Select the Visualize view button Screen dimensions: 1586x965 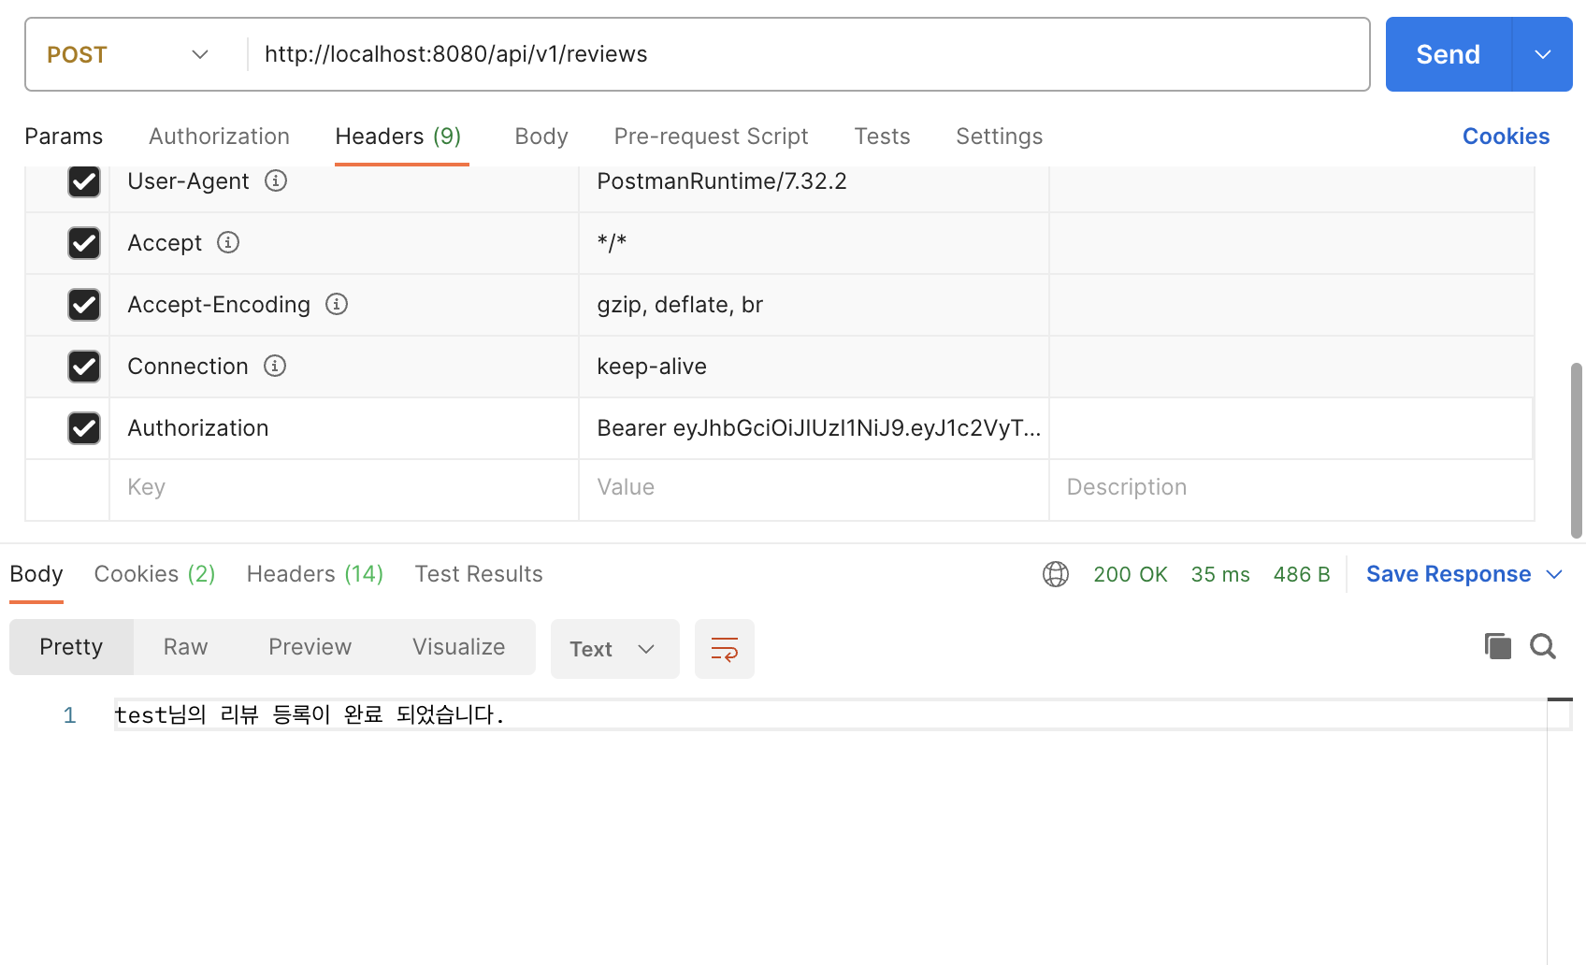click(458, 647)
